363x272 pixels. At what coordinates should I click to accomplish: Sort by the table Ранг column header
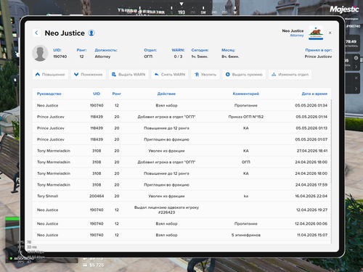coord(117,94)
